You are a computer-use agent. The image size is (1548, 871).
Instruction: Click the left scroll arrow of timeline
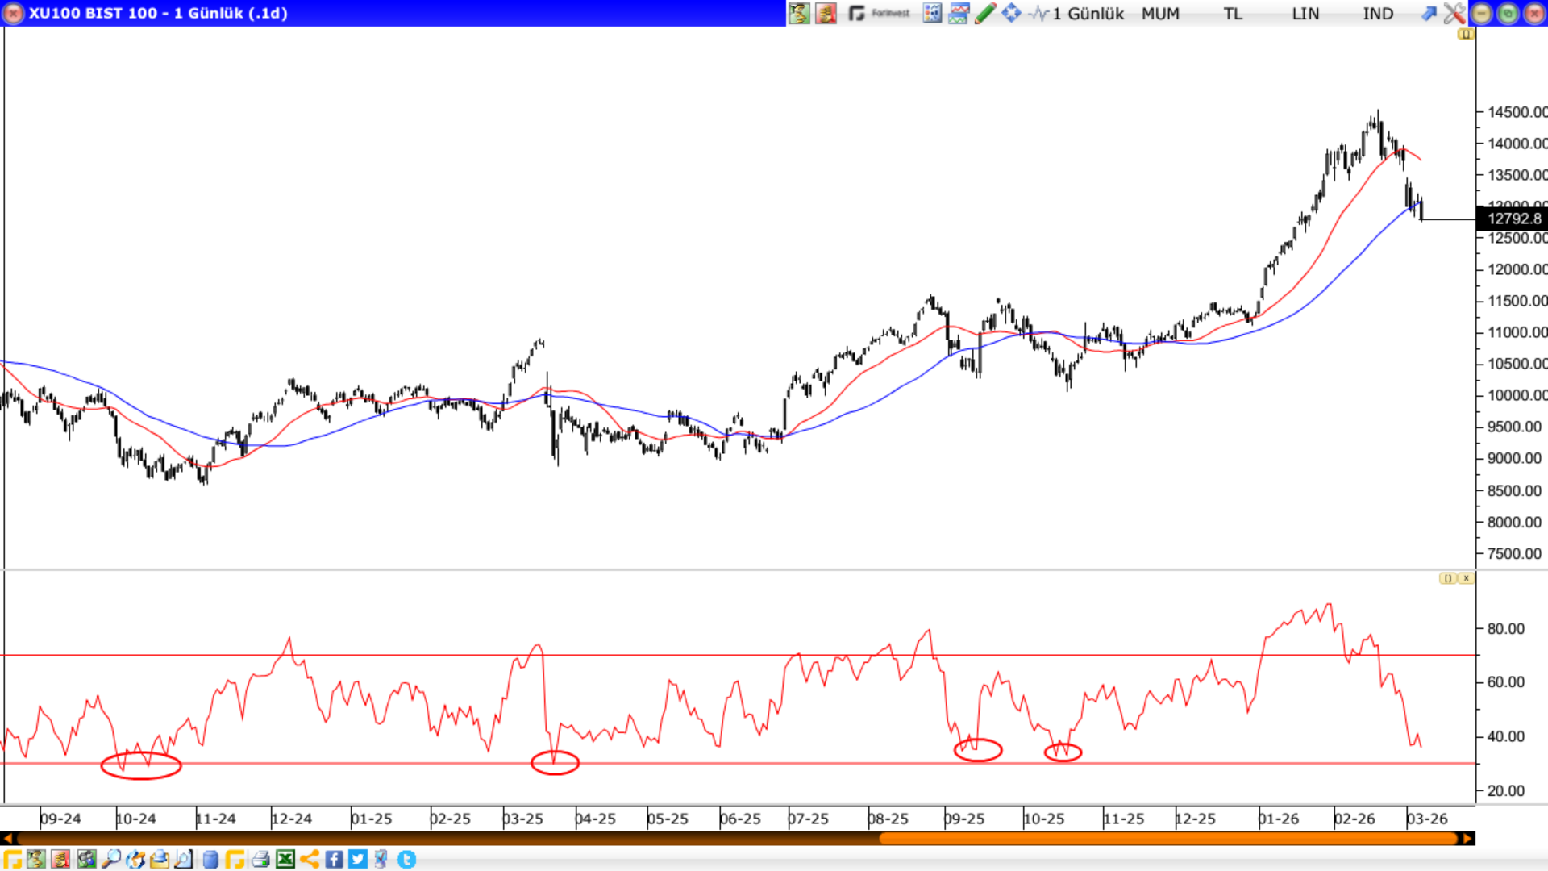[7, 839]
